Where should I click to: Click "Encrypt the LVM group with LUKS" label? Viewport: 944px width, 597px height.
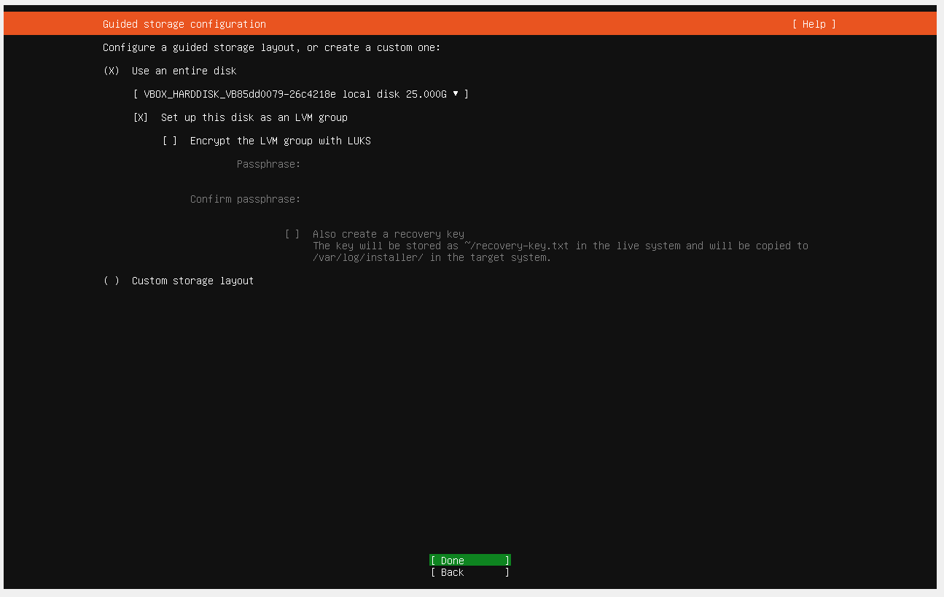point(281,141)
